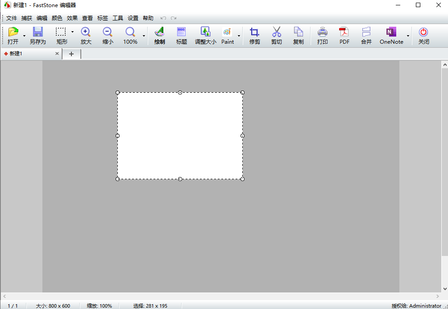Click the undo arrow in menu bar
The height and width of the screenshot is (309, 448).
pyautogui.click(x=163, y=18)
